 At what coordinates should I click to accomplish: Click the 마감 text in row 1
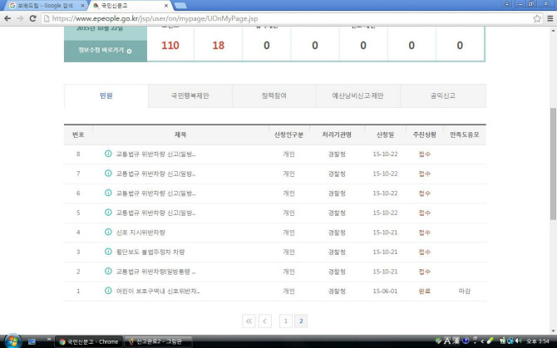click(464, 291)
